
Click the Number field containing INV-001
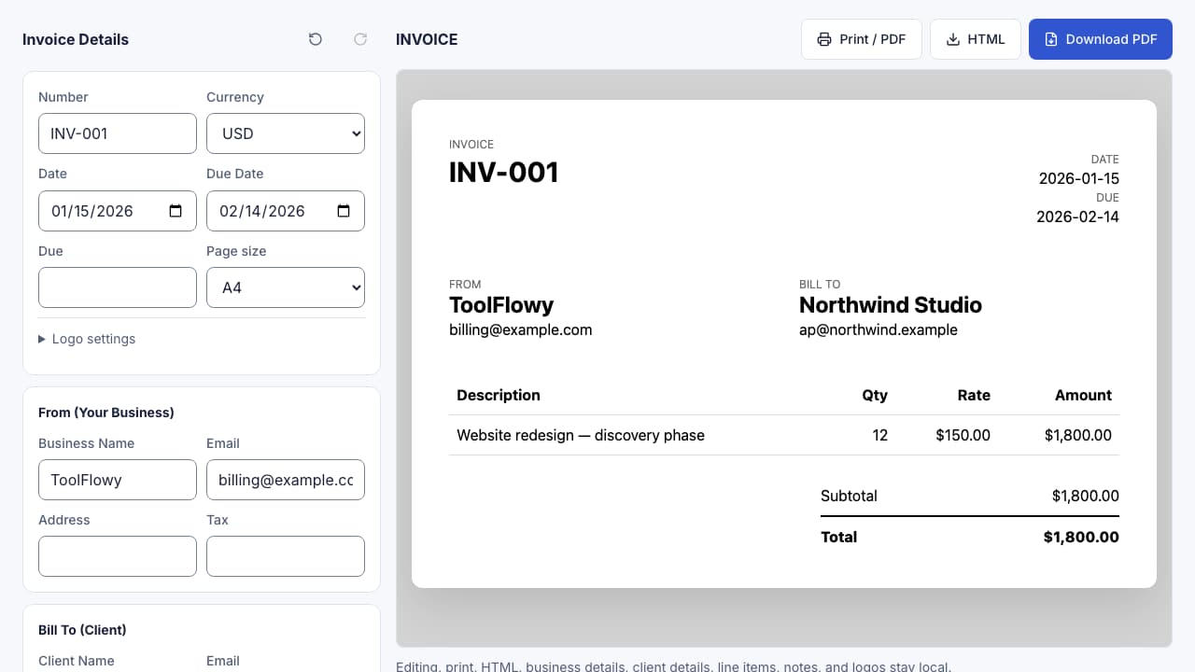pos(118,133)
